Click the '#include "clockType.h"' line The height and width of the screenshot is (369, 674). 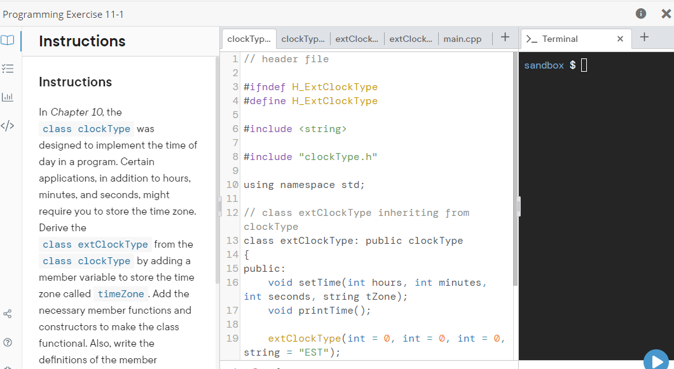click(310, 157)
